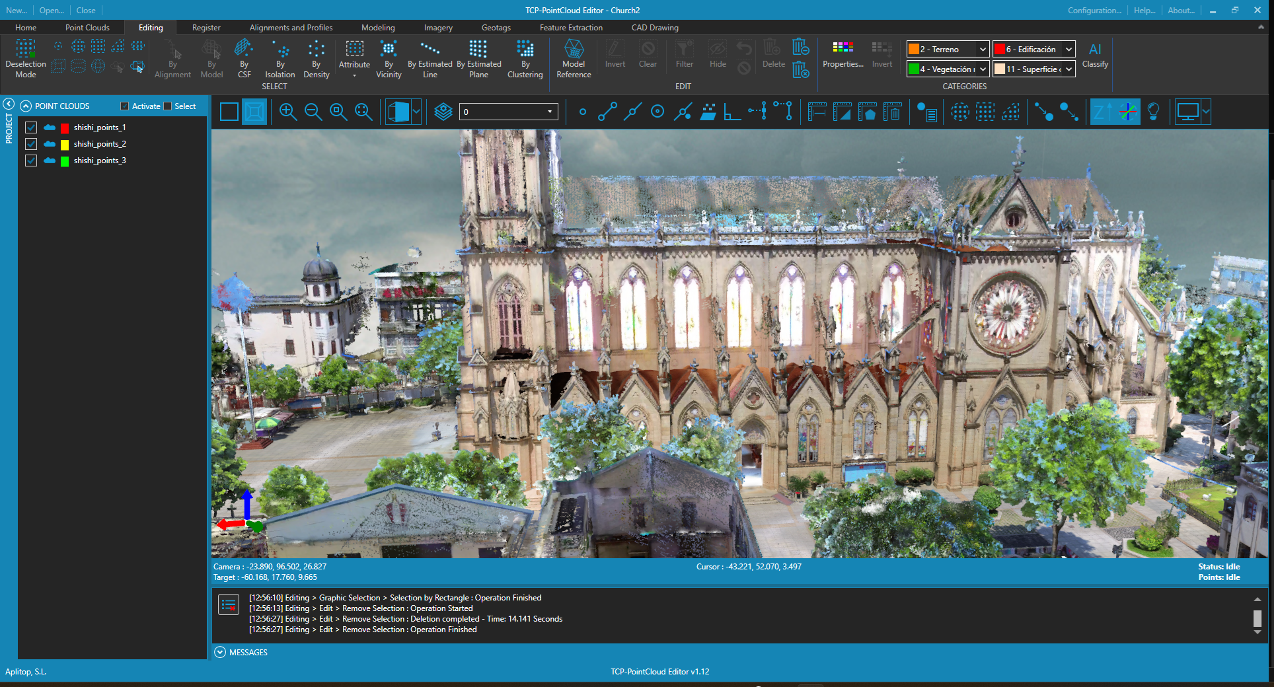This screenshot has width=1274, height=687.
Task: Open the Model Reference tool
Action: [574, 58]
